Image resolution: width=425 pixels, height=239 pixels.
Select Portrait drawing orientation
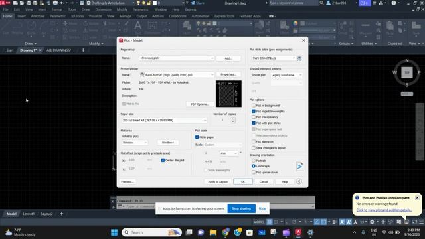tap(254, 161)
